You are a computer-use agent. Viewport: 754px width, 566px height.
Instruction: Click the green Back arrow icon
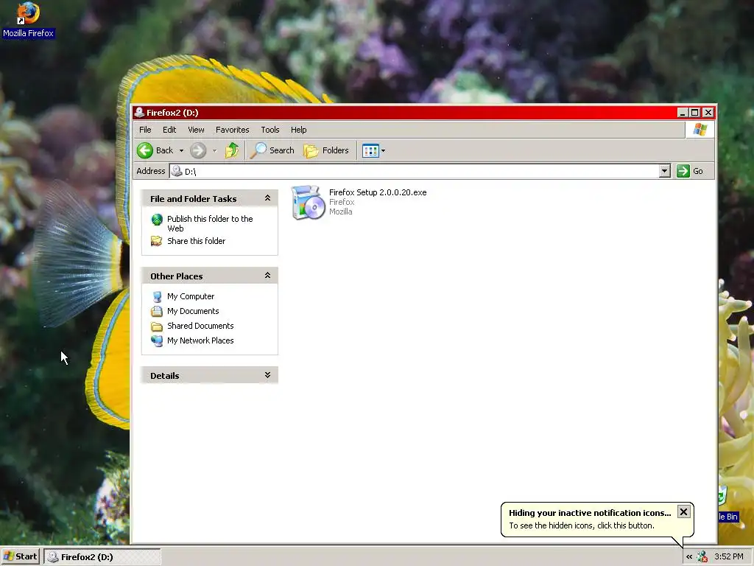(x=145, y=150)
